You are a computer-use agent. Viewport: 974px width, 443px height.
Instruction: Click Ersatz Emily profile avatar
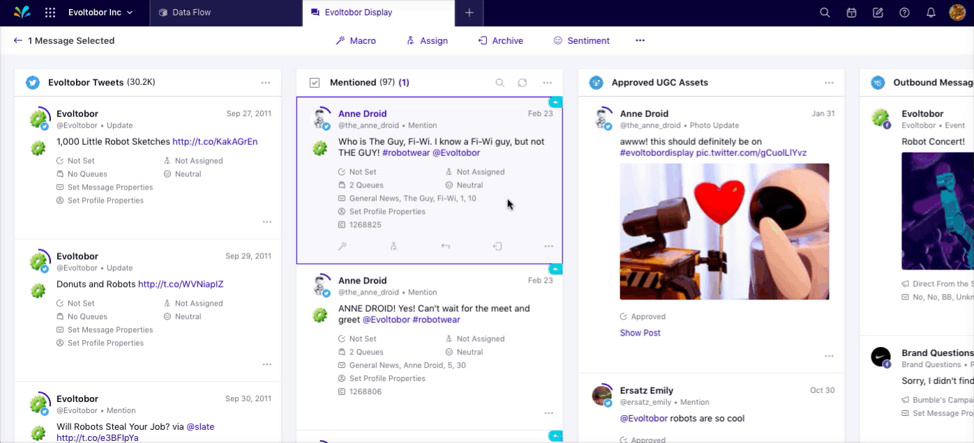[x=602, y=396]
